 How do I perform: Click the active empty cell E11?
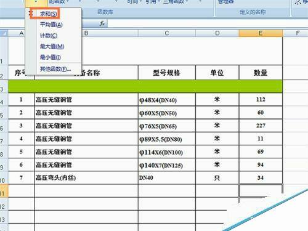coord(261,191)
